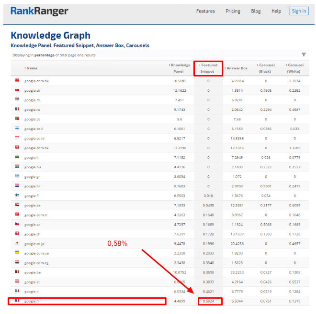316x314 pixels.
Task: Click the flag icon beside google.rs
Action: tap(17, 99)
